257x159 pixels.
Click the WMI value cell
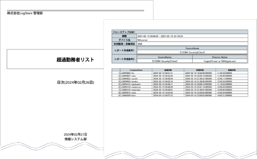pos(140,44)
